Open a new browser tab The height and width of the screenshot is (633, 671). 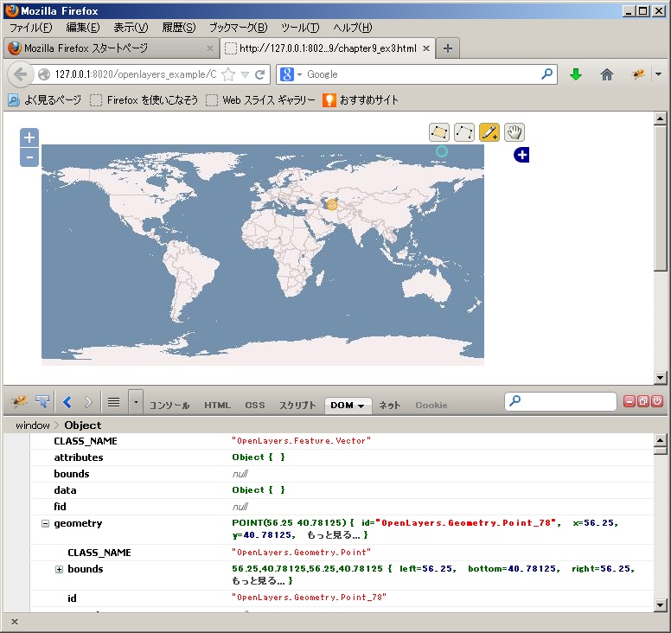tap(447, 48)
